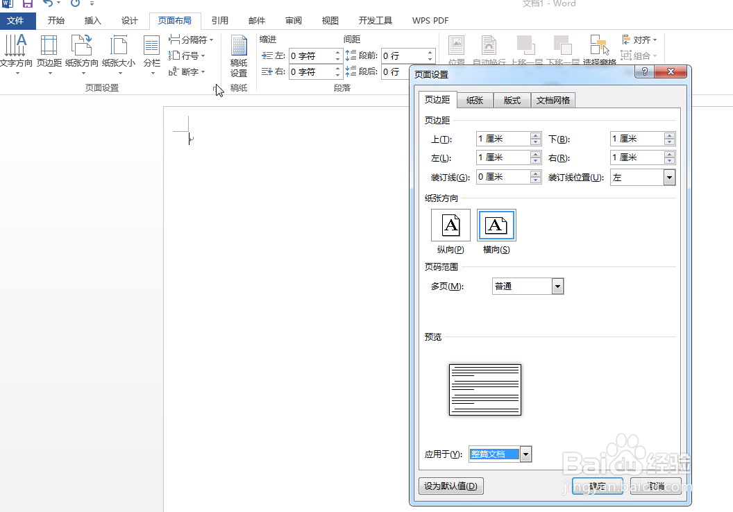Click the 稿纸设置 manuscript paper icon
Screen dimensions: 733x512
[239, 56]
